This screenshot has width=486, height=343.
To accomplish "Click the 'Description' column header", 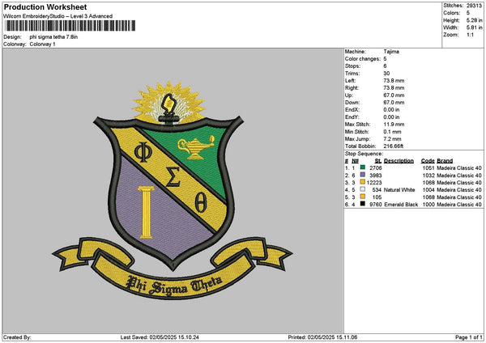I will (x=399, y=161).
